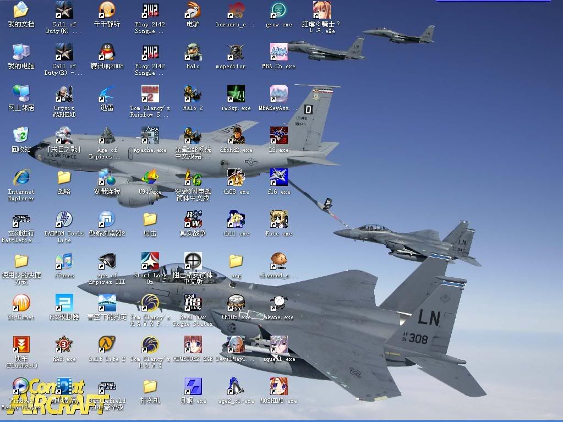Click the RA3.exe shortcut
The height and width of the screenshot is (422, 563).
tap(64, 344)
